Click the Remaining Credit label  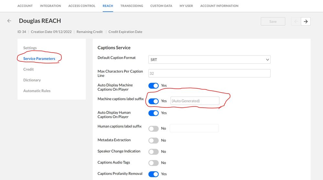(x=90, y=32)
